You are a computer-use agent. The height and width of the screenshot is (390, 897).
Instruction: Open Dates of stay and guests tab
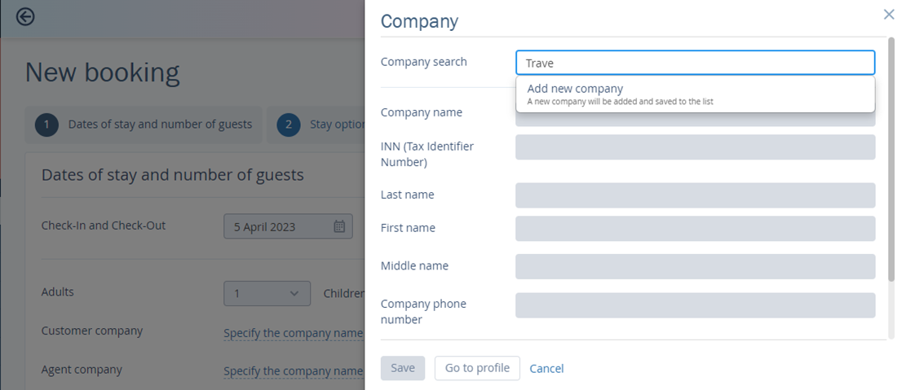coord(143,125)
